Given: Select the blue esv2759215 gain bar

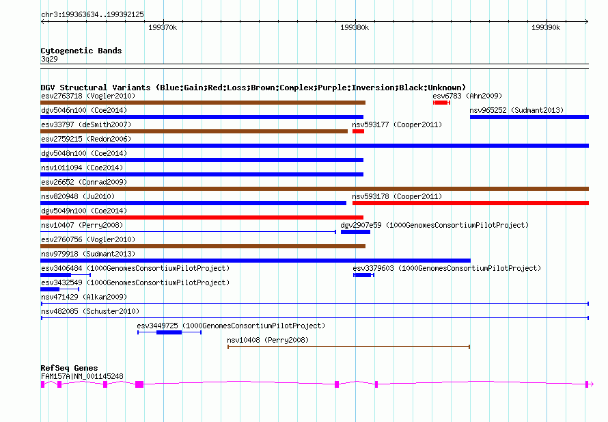Looking at the screenshot, I should click(314, 146).
